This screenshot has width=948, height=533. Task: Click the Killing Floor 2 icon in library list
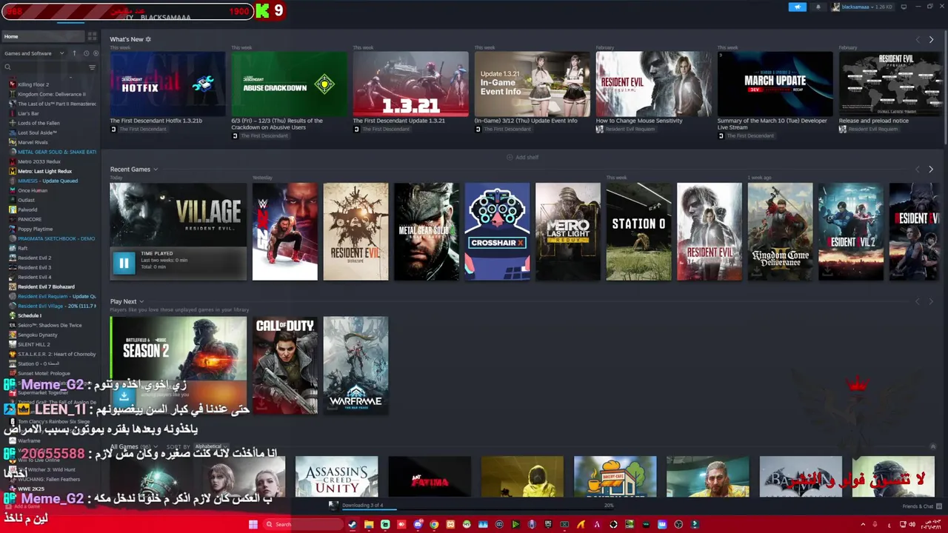click(x=12, y=84)
